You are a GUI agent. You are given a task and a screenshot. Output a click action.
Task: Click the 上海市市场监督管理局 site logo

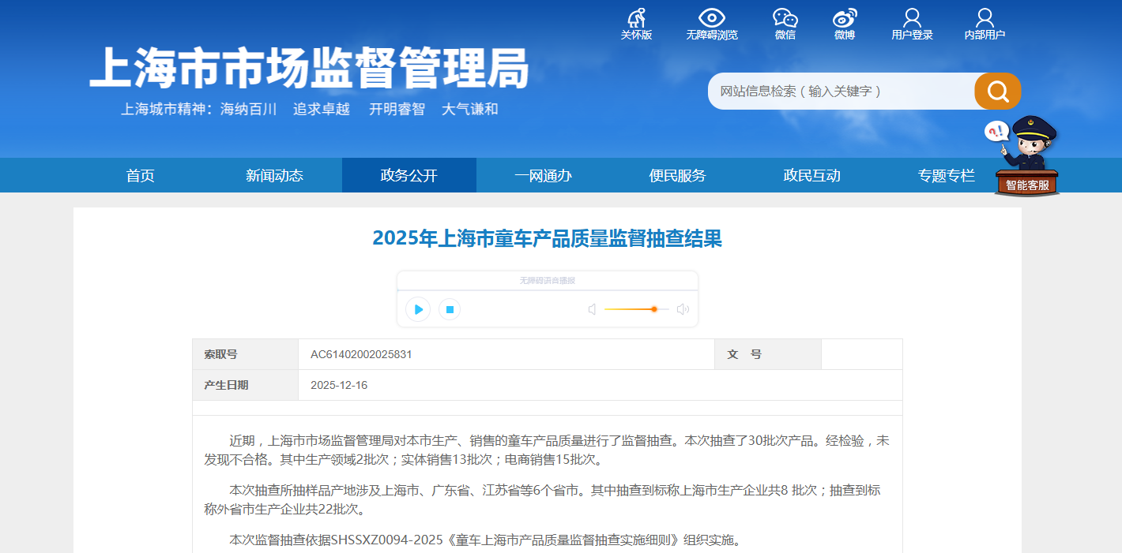pyautogui.click(x=309, y=68)
